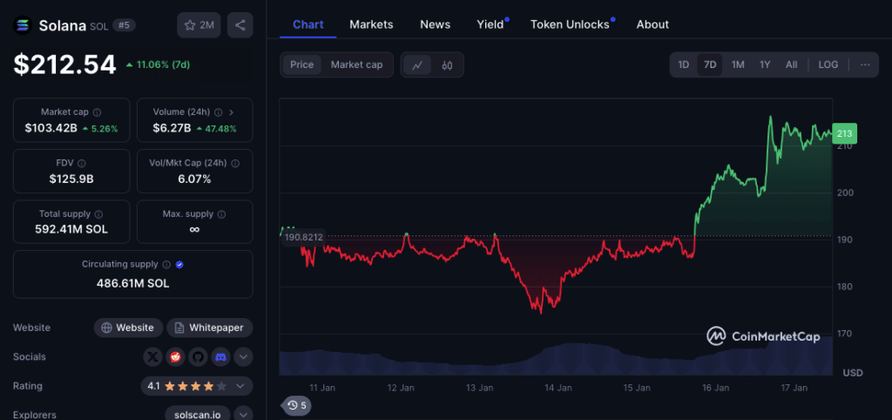Click Total supply info icon
The height and width of the screenshot is (420, 892).
coord(99,214)
